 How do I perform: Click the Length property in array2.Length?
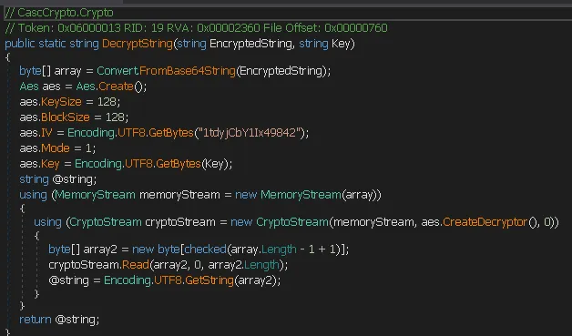261,265
